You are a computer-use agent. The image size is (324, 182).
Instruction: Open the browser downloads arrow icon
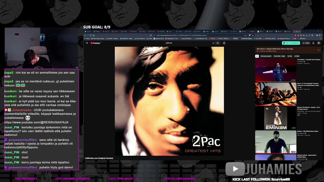coord(307,35)
